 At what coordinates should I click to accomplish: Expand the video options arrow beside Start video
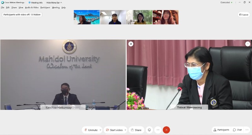click(125, 130)
